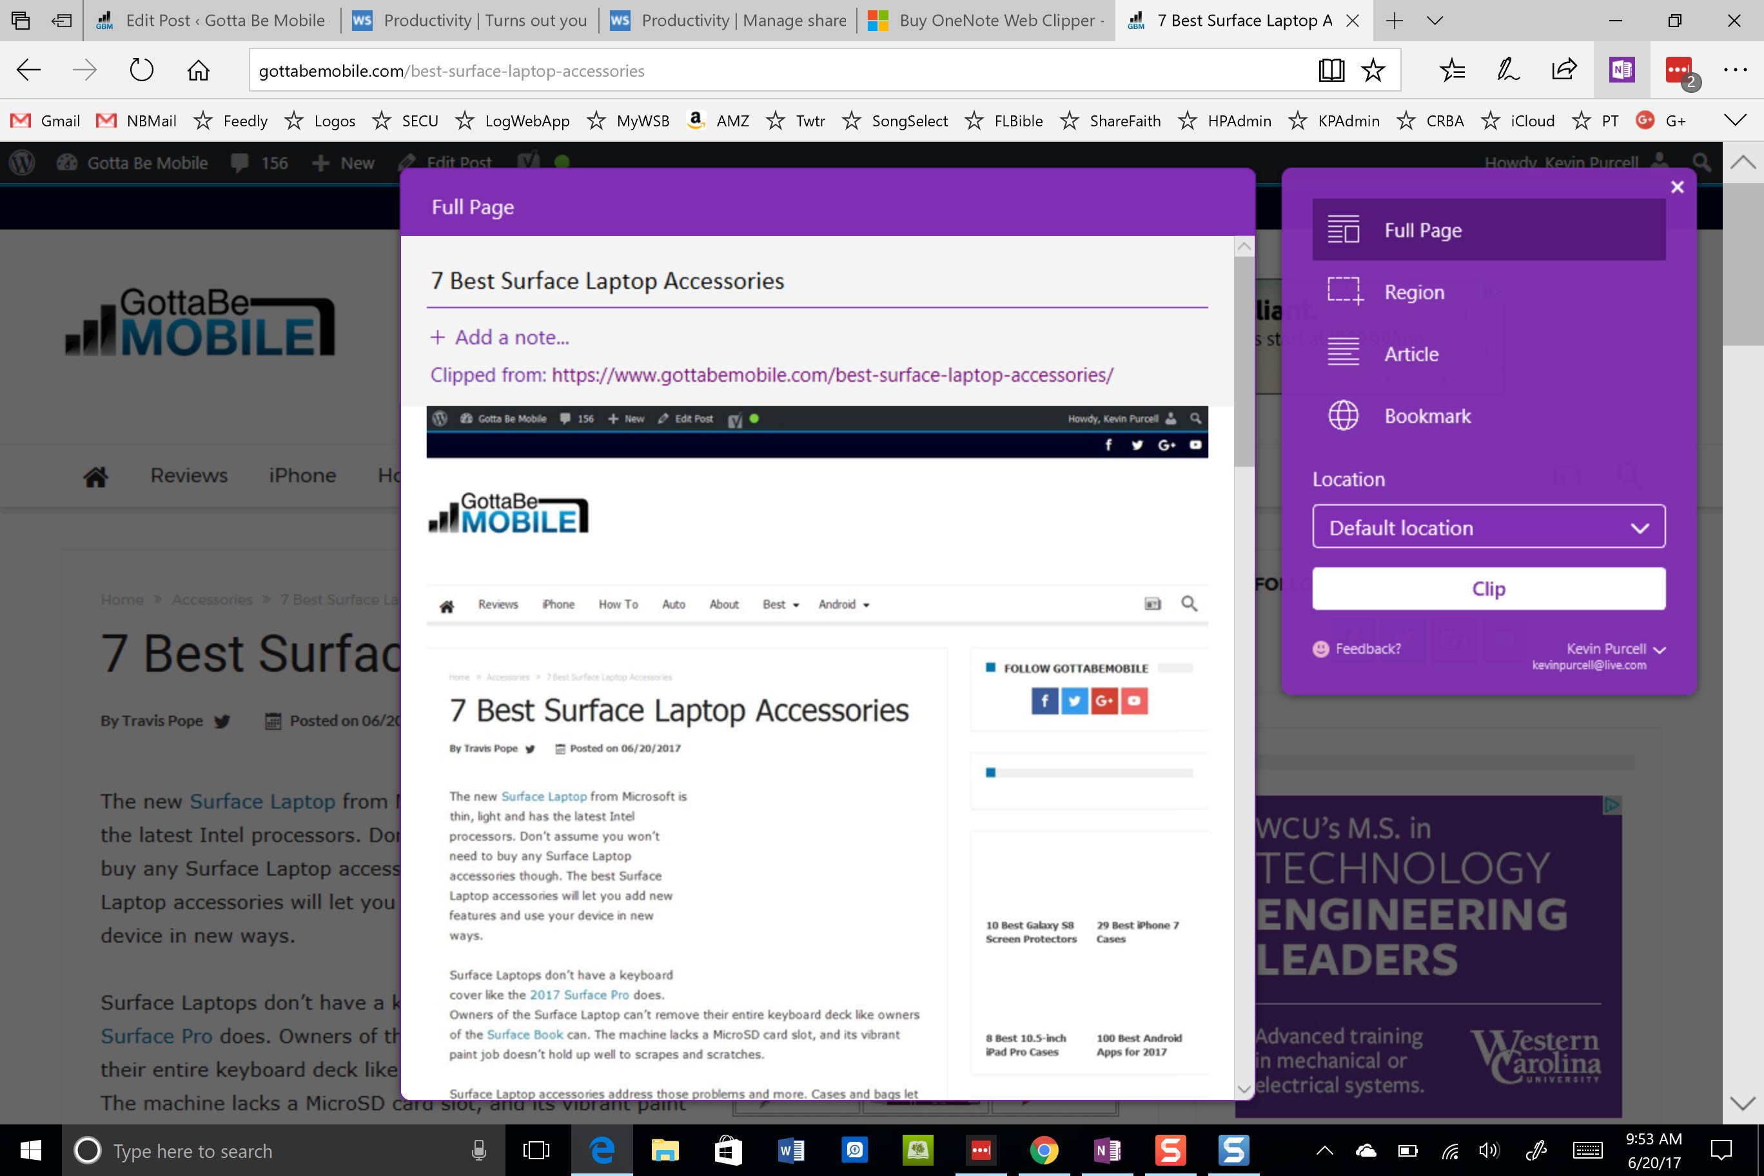Screen dimensions: 1764x1176
Task: Click the browser Refresh icon
Action: pyautogui.click(x=141, y=70)
